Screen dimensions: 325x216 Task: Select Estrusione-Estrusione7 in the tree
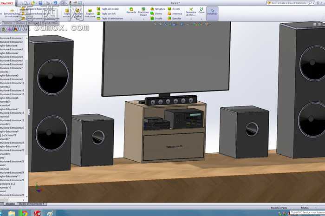coord(11,68)
